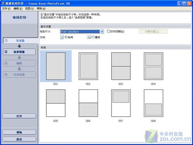The width and height of the screenshot is (193, 145).
Task: Close the Easy-PhotoPrint EX window
Action: [189, 3]
